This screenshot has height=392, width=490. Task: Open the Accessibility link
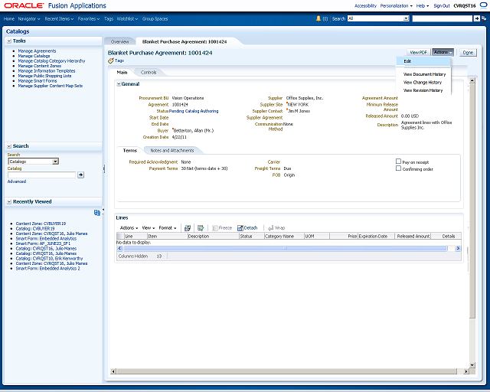365,5
